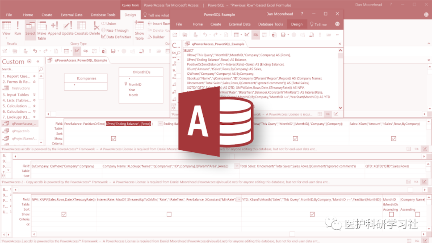Click SQL view icon in main window toolbar
Image resolution: width=432 pixels, height=243 pixels.
(x=86, y=51)
